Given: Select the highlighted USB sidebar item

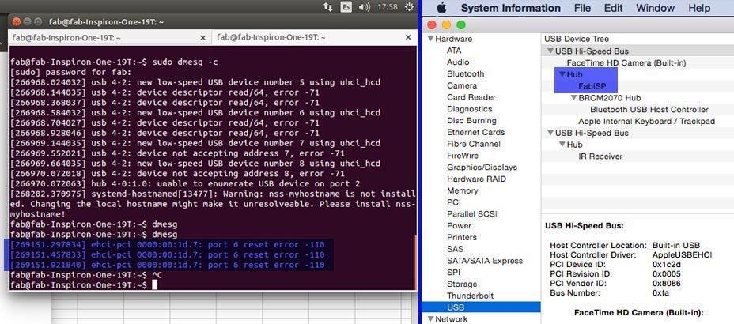Looking at the screenshot, I should pos(481,307).
